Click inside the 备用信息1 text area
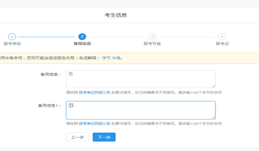 (141, 110)
